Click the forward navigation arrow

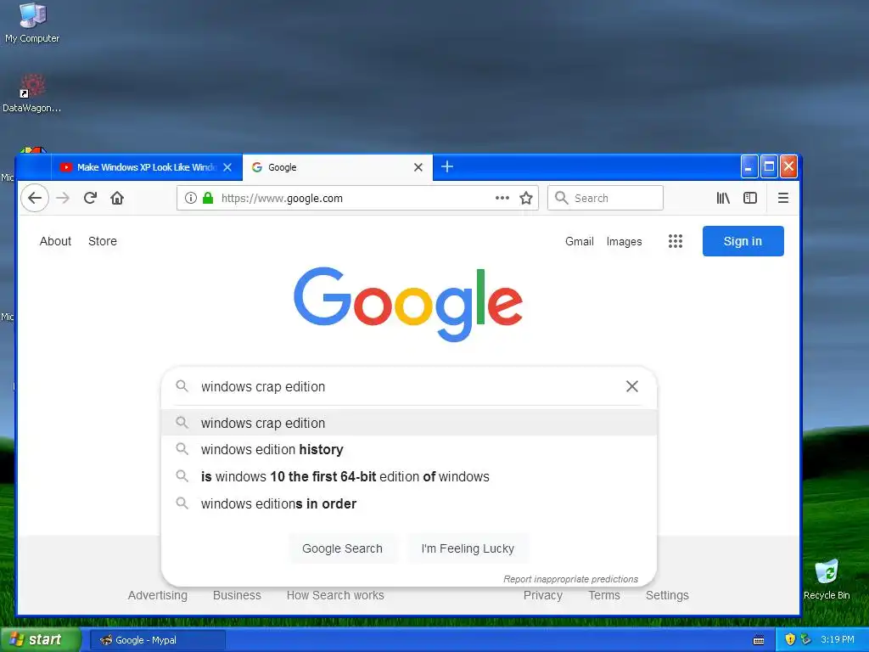(x=63, y=198)
